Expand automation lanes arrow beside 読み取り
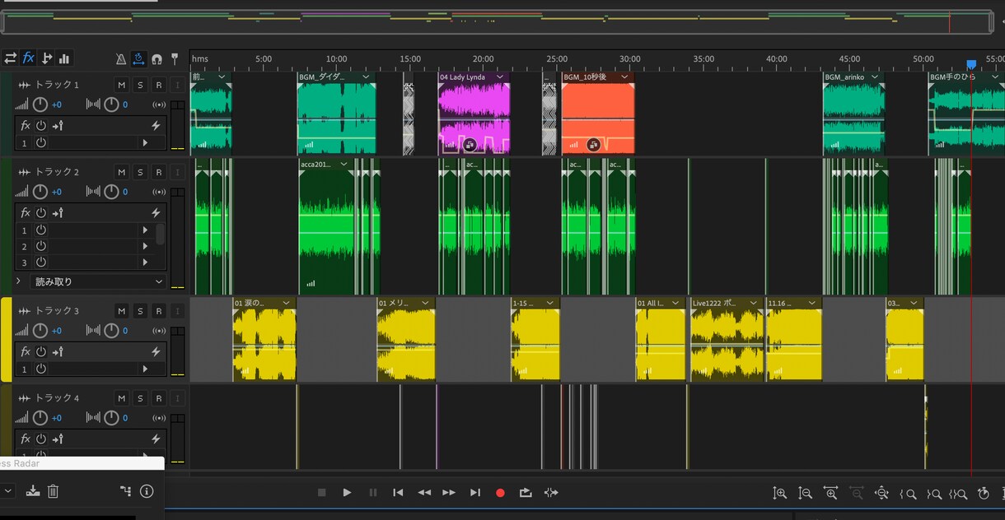Screen dimensions: 1005x520 tap(18, 281)
